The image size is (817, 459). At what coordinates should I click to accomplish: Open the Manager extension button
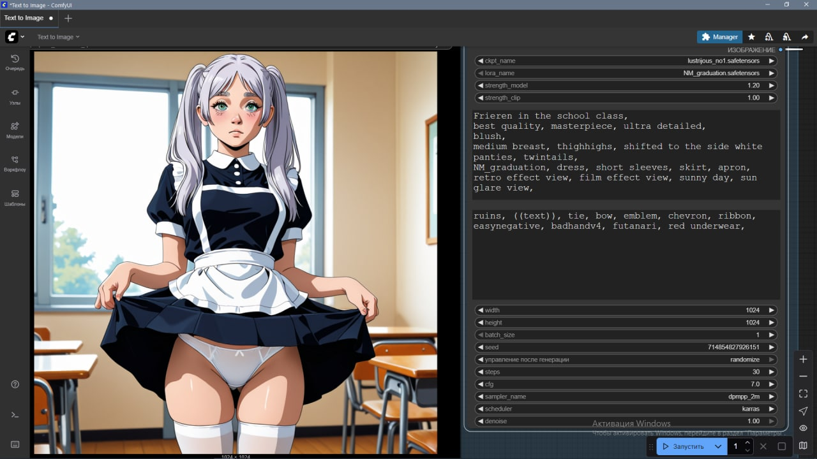(719, 37)
